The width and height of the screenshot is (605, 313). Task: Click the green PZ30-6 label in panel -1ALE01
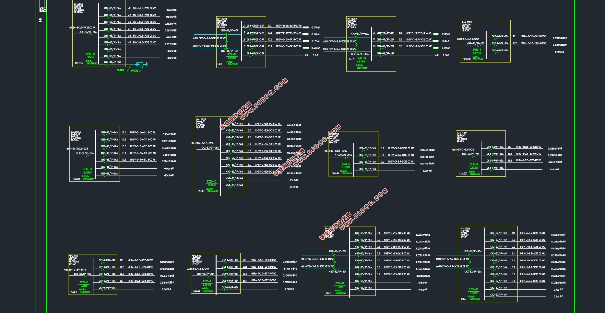[477, 50]
